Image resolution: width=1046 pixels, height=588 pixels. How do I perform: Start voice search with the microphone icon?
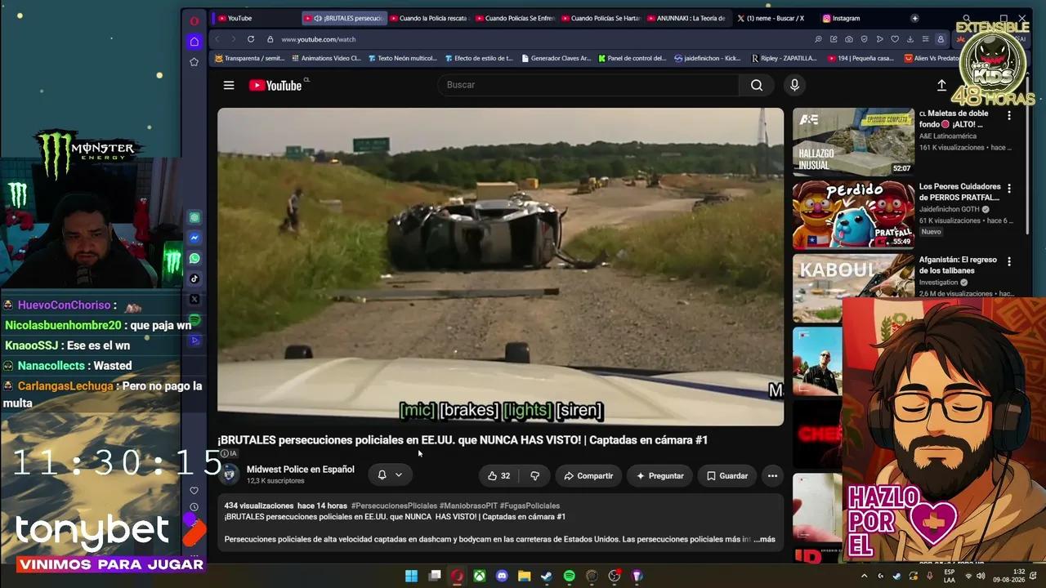point(794,85)
